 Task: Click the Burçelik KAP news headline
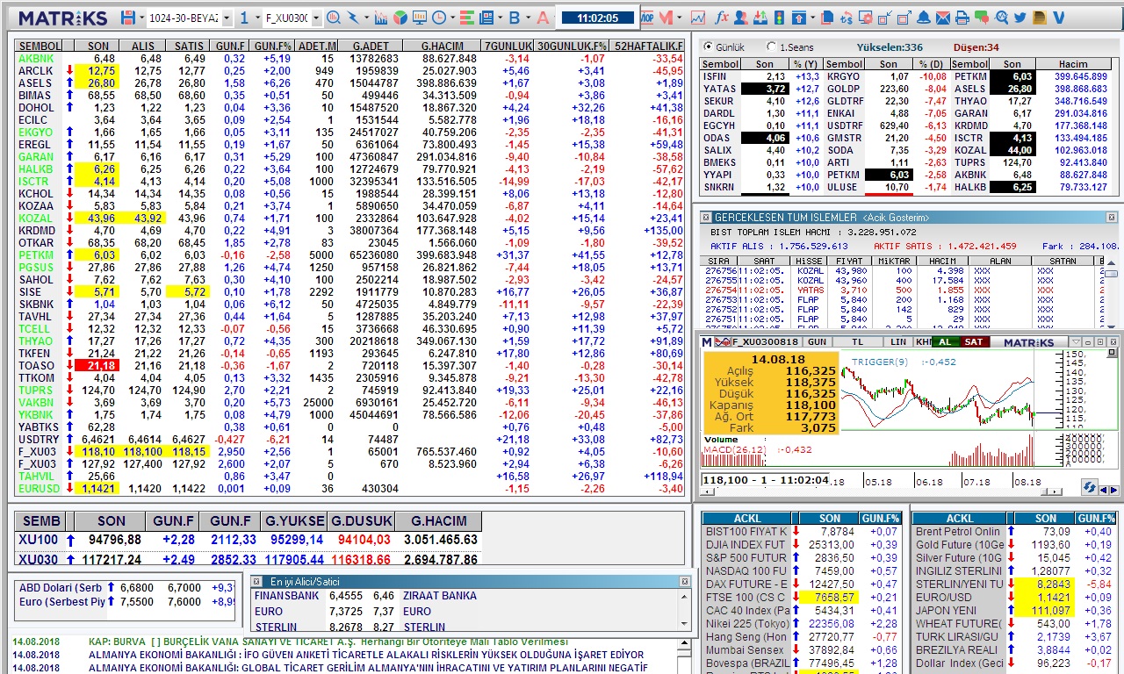click(x=328, y=642)
